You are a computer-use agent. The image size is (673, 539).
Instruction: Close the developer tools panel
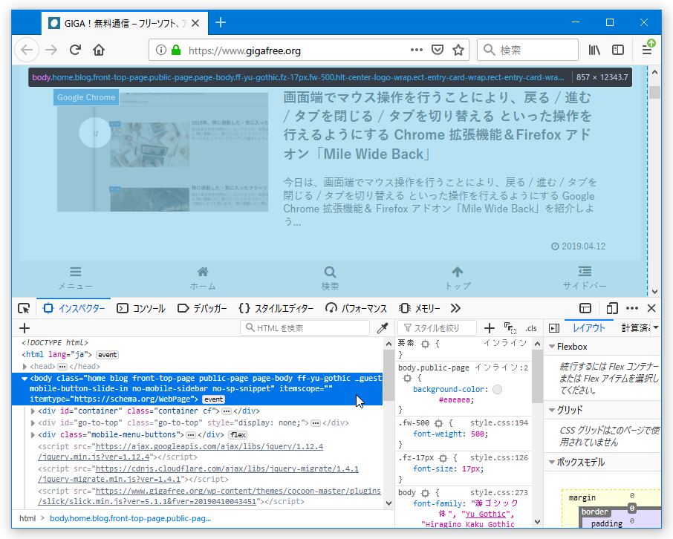point(651,308)
